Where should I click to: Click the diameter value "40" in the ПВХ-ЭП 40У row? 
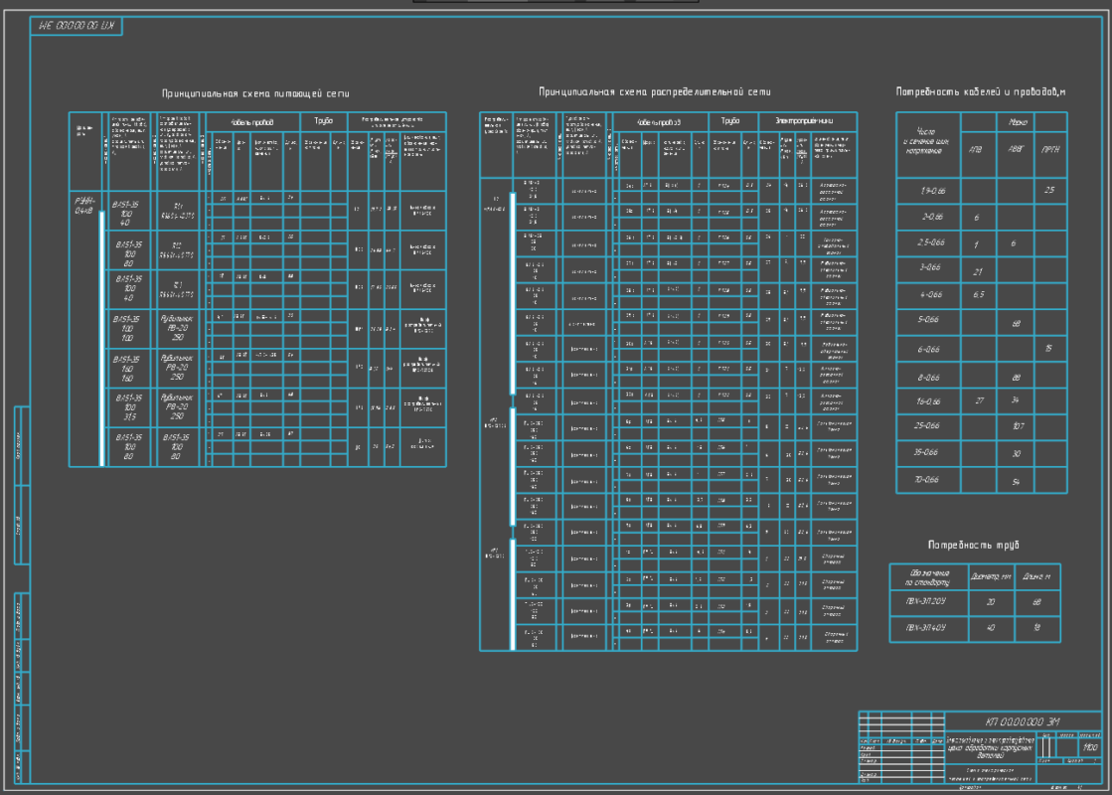pos(991,628)
